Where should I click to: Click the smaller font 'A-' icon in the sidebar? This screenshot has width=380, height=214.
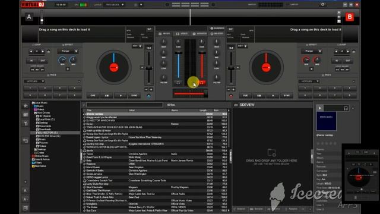25,199
